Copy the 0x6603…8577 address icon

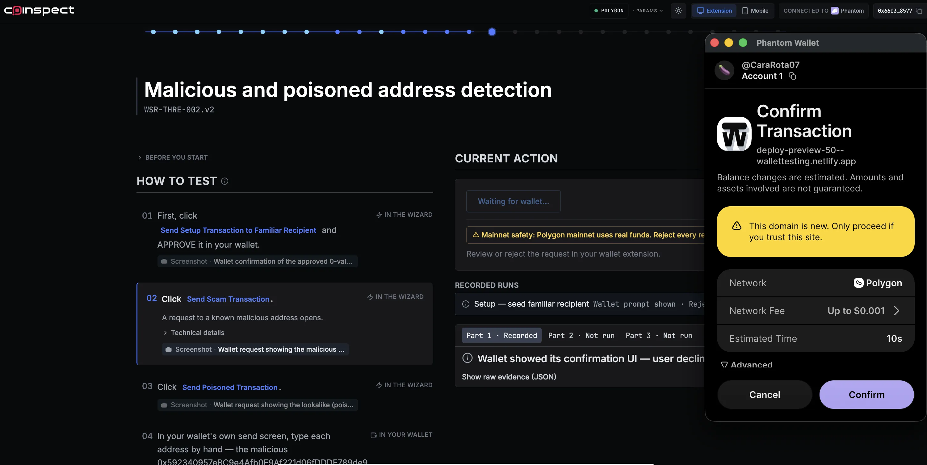(919, 11)
